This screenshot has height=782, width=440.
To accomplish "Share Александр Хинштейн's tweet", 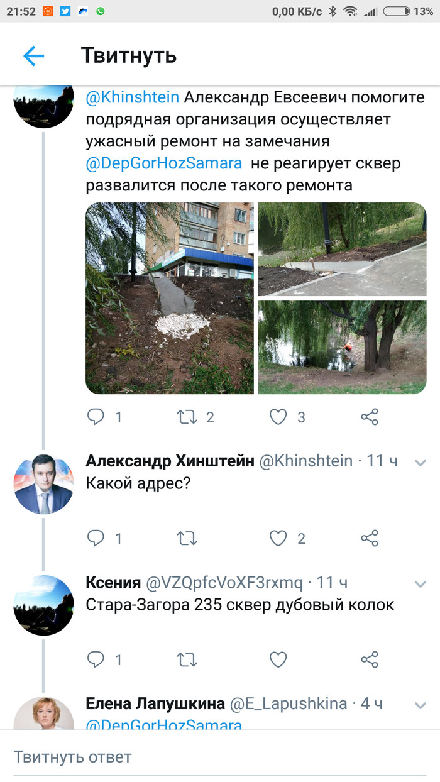I will [370, 538].
